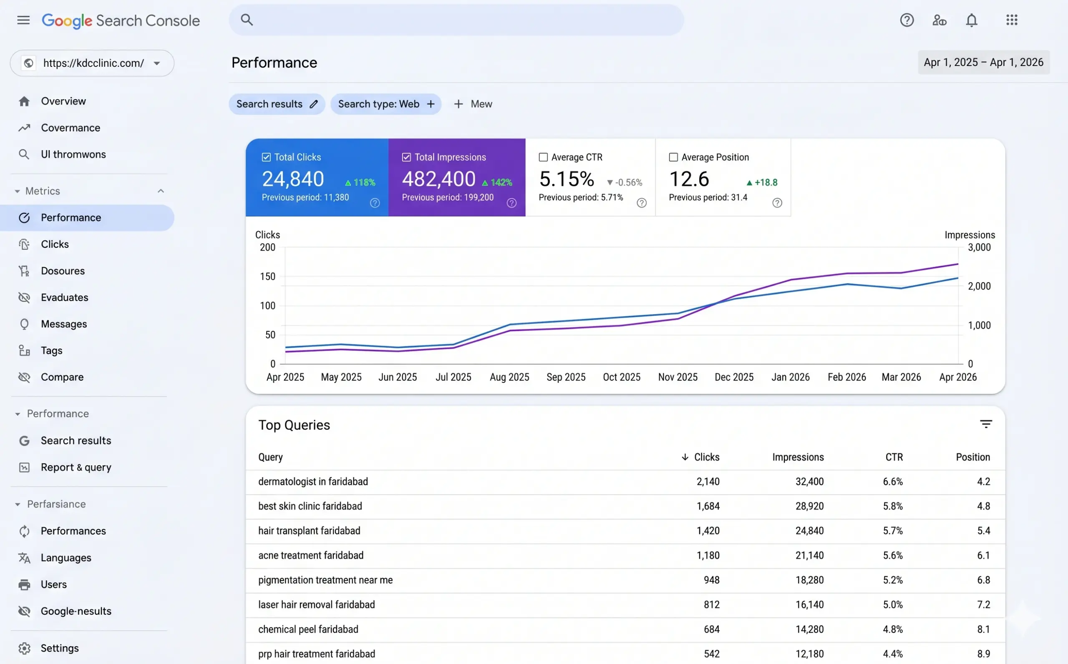Uncheck the Total Clicks checkbox
This screenshot has width=1068, height=664.
266,157
